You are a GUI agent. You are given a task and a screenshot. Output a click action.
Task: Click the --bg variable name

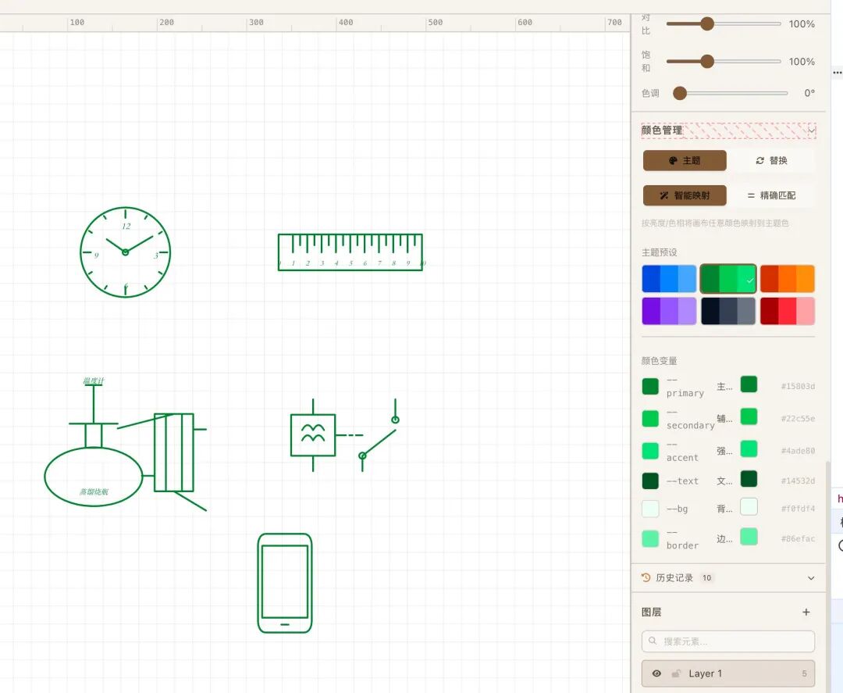677,509
